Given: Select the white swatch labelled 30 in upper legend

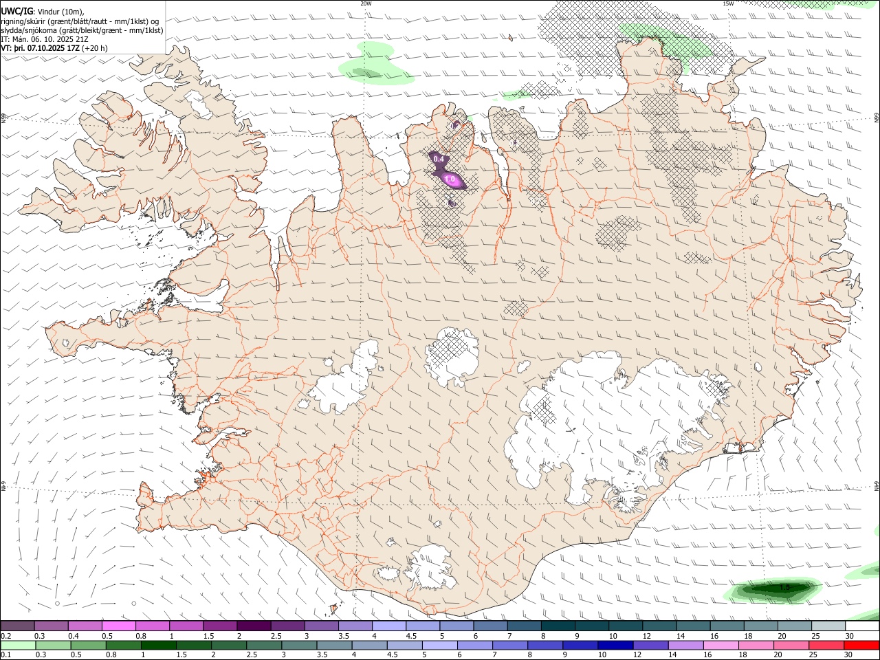Looking at the screenshot, I should [x=862, y=626].
